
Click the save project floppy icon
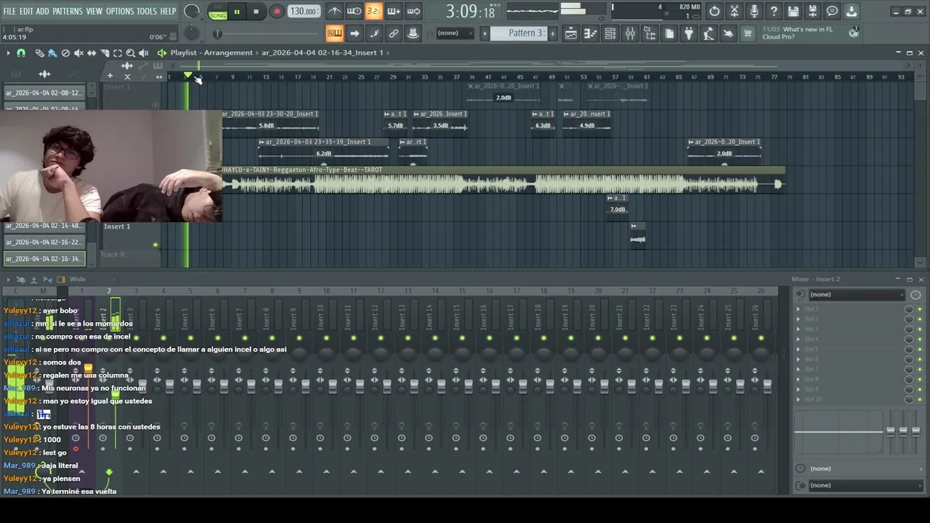click(793, 11)
